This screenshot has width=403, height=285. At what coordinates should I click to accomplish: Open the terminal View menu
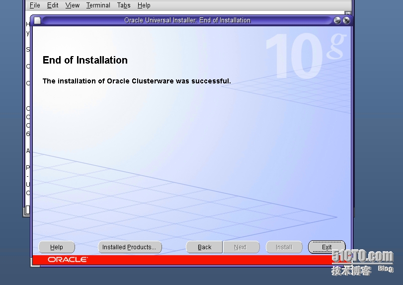point(72,5)
